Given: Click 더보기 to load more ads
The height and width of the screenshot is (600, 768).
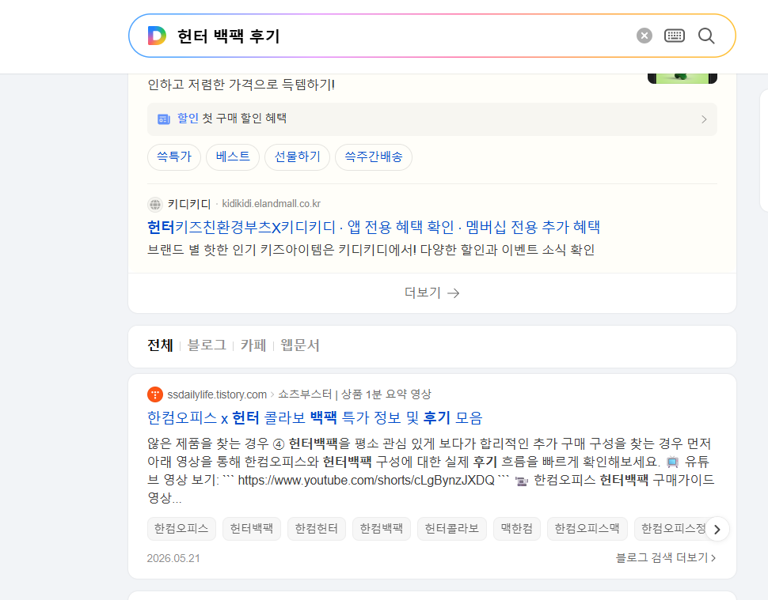Looking at the screenshot, I should point(432,293).
